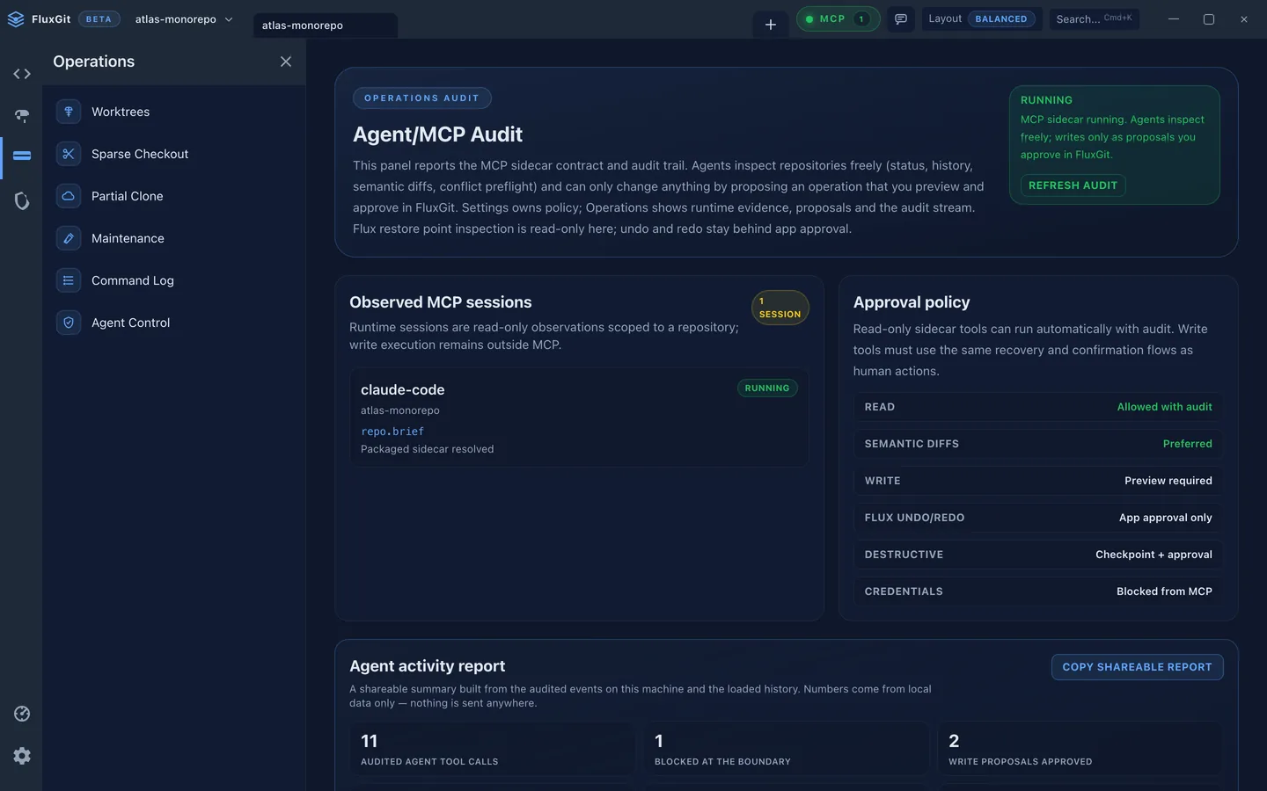Click the Search field

[x=1094, y=19]
